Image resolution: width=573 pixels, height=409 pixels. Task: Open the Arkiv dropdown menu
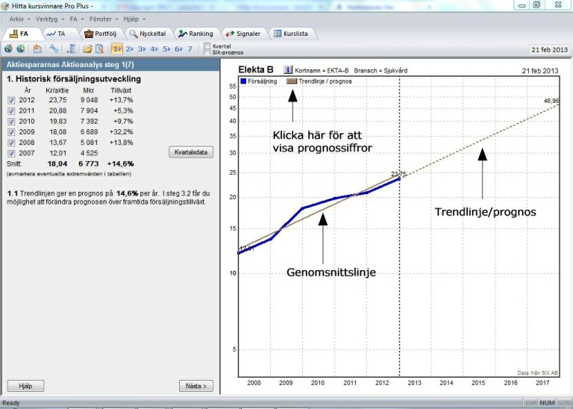tap(20, 19)
